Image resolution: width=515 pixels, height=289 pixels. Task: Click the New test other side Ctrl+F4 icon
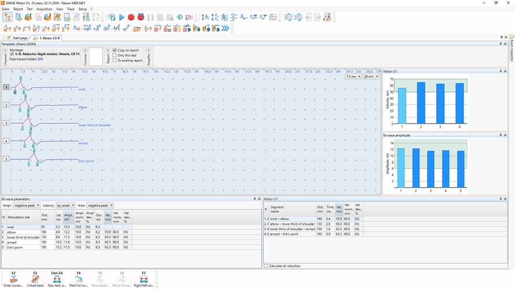(x=57, y=279)
